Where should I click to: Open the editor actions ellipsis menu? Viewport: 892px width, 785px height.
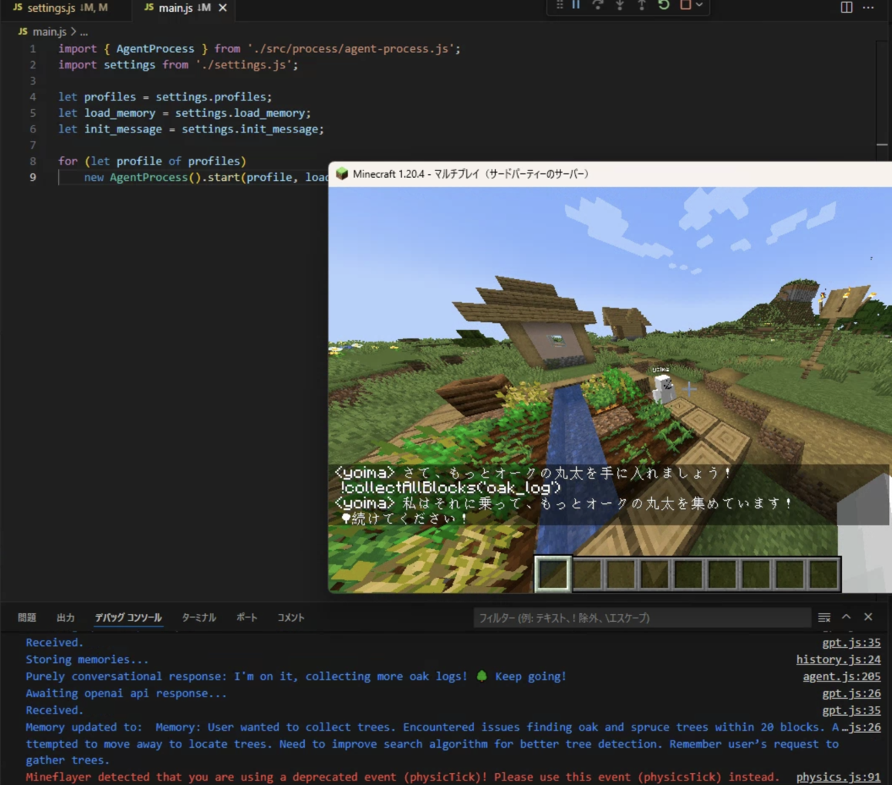pos(869,7)
